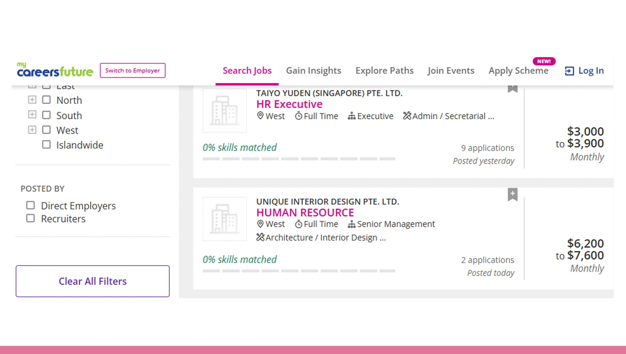
Task: Expand the South region filter
Action: [x=32, y=115]
